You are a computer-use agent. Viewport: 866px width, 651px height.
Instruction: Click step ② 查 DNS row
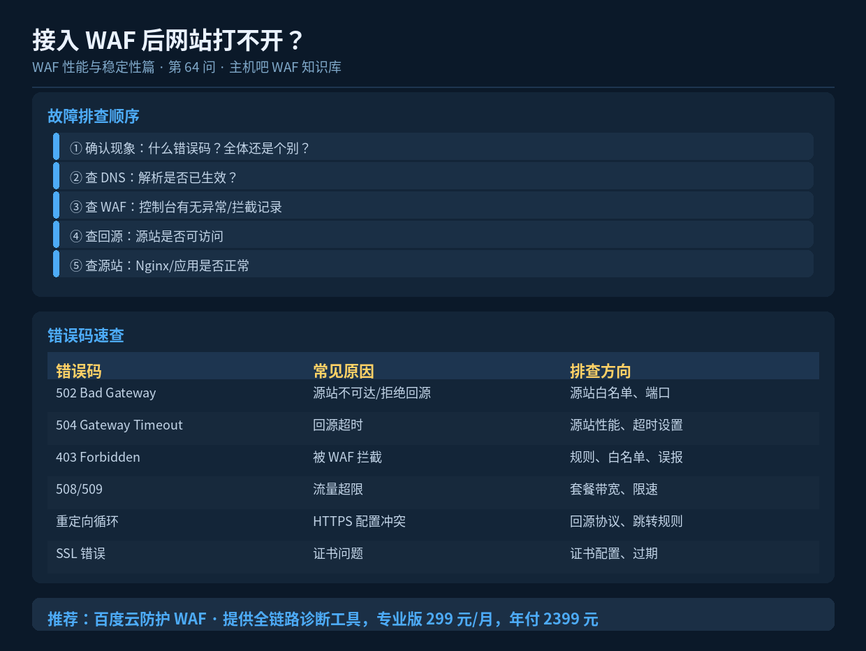pyautogui.click(x=433, y=177)
